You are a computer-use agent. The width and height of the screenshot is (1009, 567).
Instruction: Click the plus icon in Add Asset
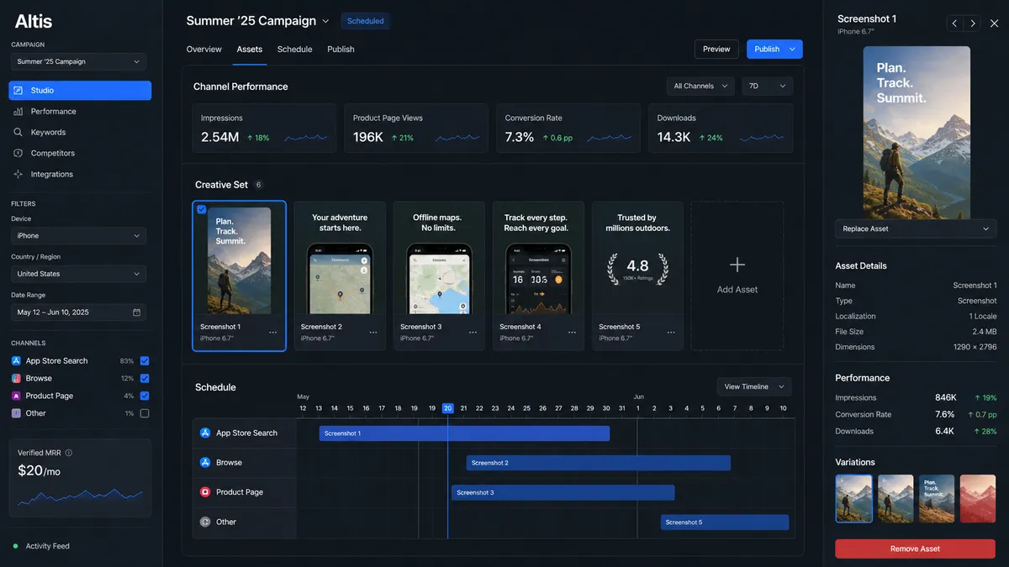[x=737, y=265]
